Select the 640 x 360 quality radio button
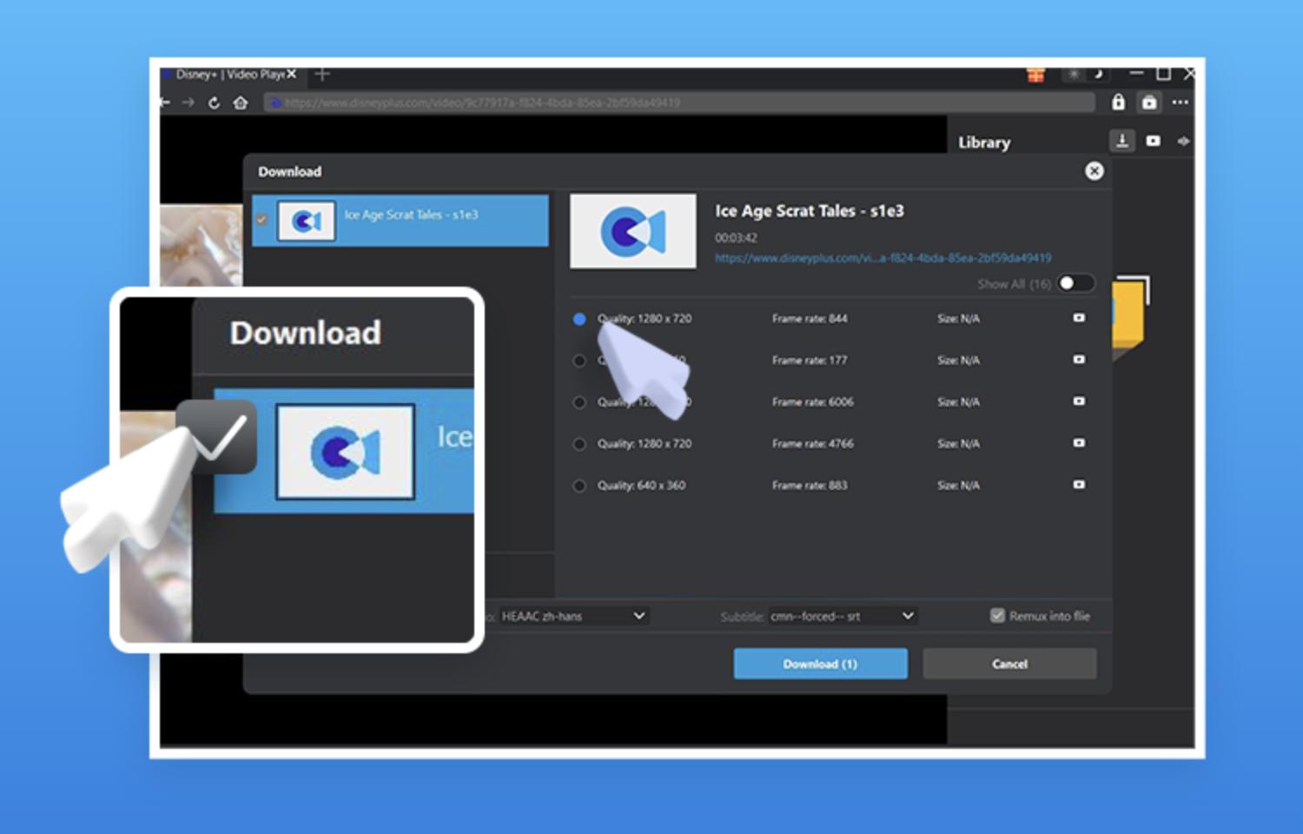Image resolution: width=1303 pixels, height=834 pixels. coord(579,486)
